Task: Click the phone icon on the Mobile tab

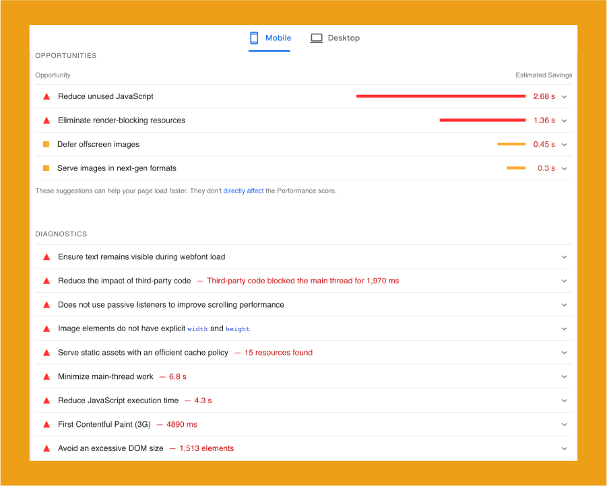Action: click(x=254, y=38)
